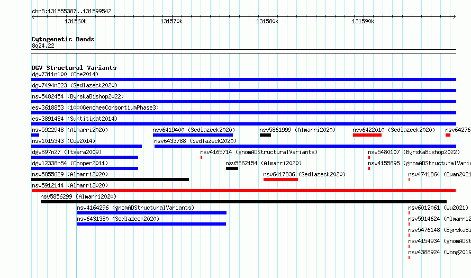Click the long red bar of nsv5912144
The width and height of the screenshot is (471, 278).
pyautogui.click(x=243, y=191)
